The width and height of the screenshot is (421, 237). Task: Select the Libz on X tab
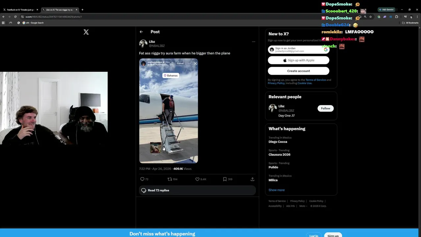coord(60,10)
